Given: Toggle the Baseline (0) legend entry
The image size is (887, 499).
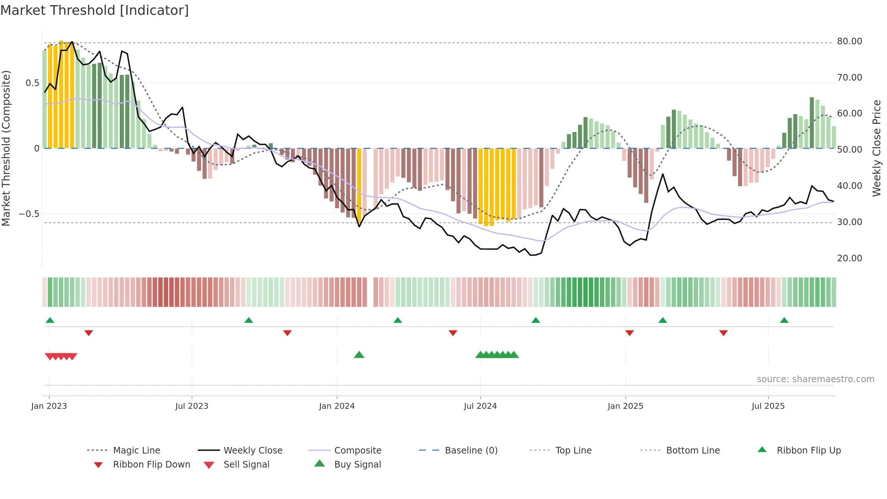Looking at the screenshot, I should [458, 450].
